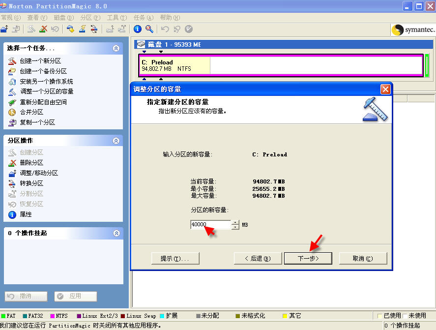Click the 后退(B) back button
The height and width of the screenshot is (330, 436).
coord(258,259)
